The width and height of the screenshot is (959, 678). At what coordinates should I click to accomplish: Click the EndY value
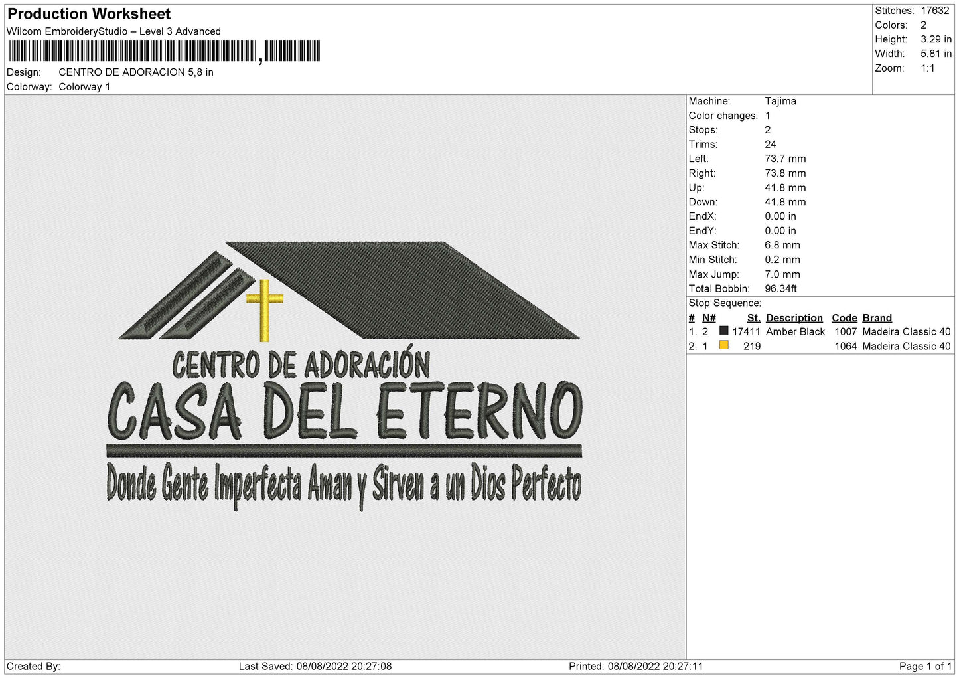pos(780,231)
